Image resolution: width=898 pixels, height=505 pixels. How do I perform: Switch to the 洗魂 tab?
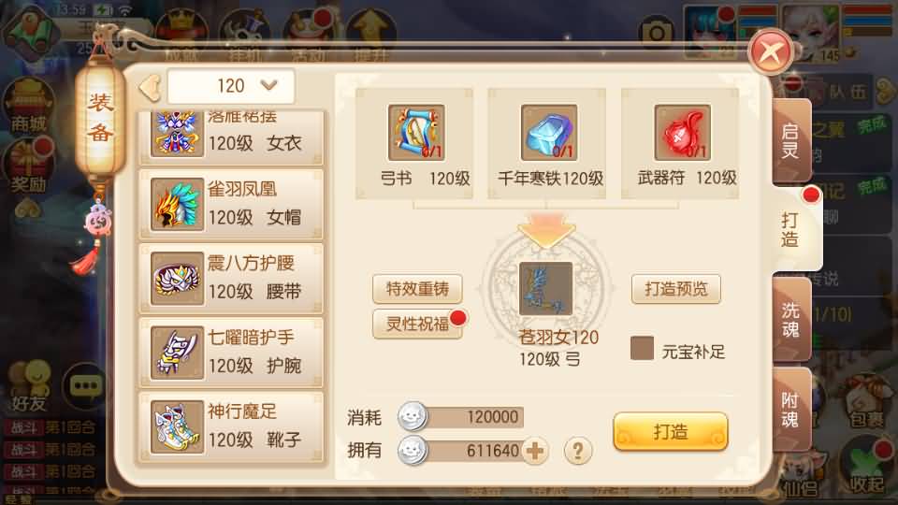pos(791,319)
